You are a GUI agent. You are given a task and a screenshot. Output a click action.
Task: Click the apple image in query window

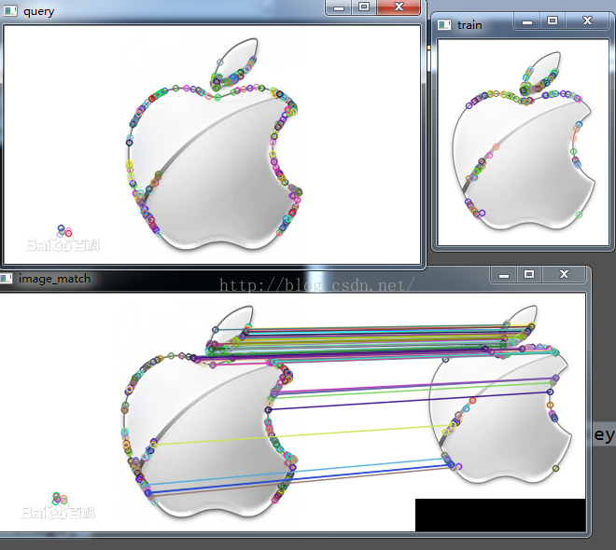point(213,144)
